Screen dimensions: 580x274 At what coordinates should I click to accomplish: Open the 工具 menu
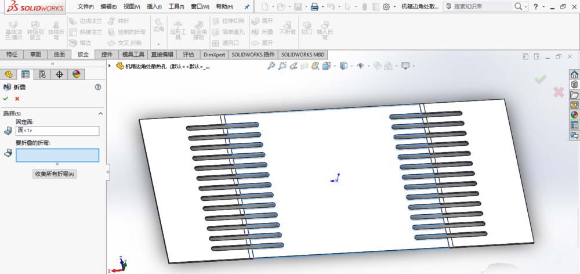[176, 7]
